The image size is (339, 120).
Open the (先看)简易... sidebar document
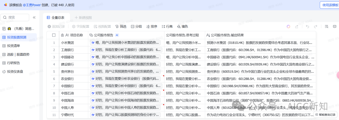(x=19, y=29)
